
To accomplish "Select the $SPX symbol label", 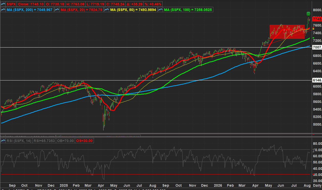I will tap(11, 4).
